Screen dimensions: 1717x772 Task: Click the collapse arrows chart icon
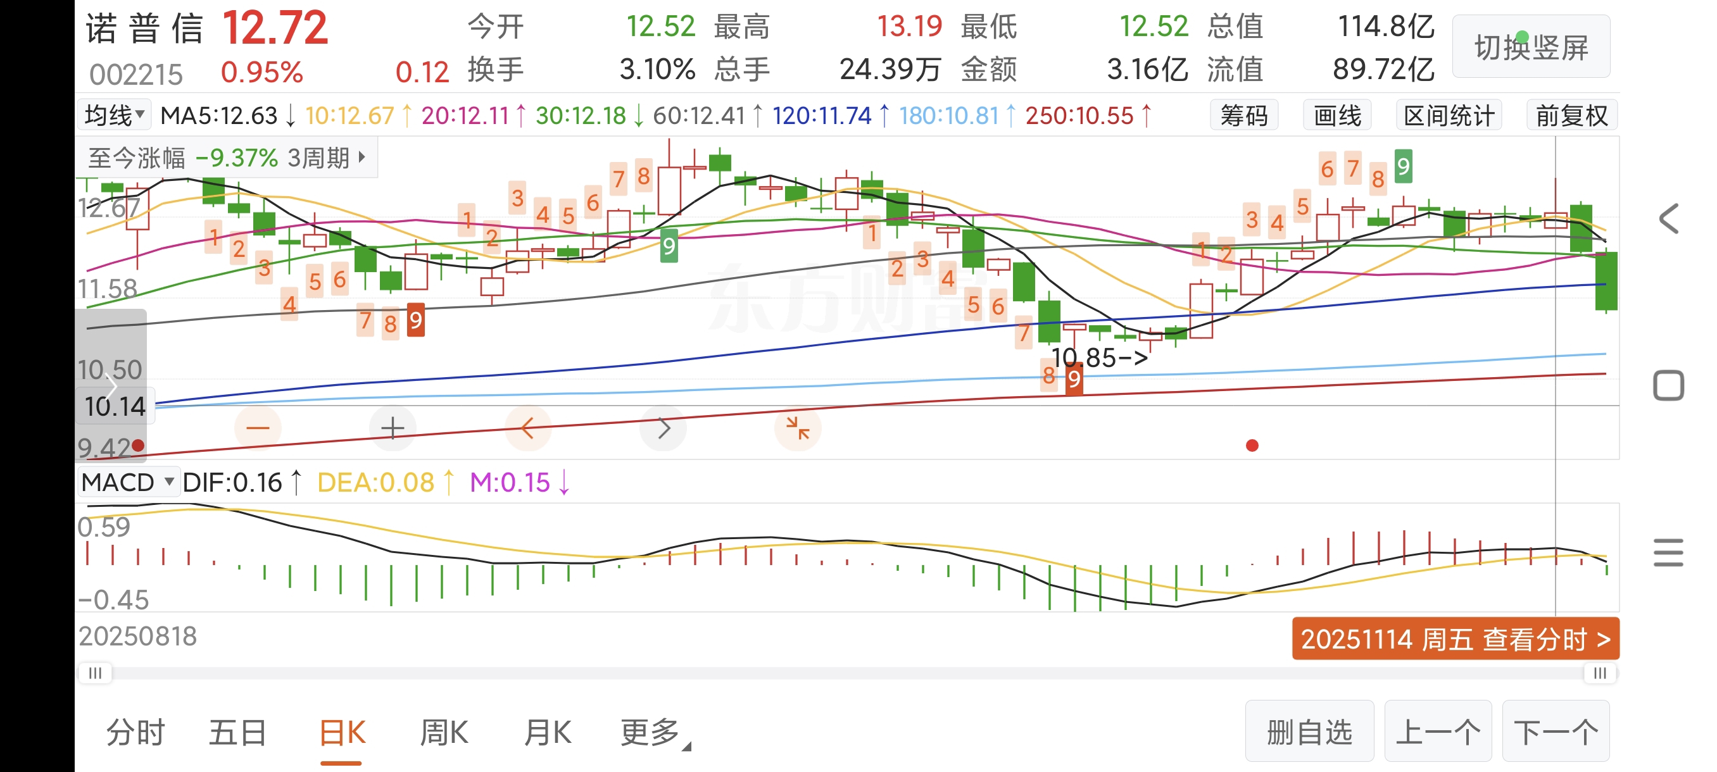[797, 428]
